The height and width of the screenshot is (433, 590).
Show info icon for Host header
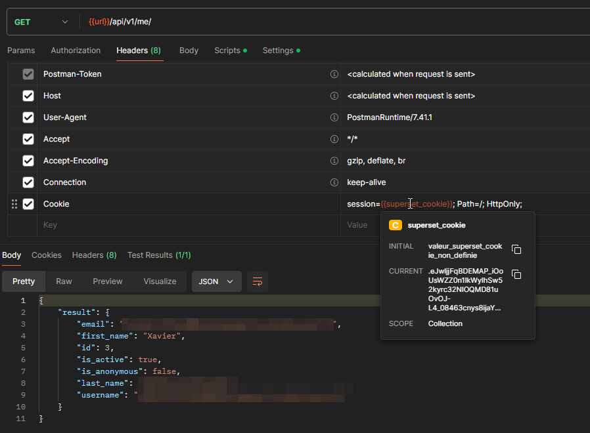(334, 96)
